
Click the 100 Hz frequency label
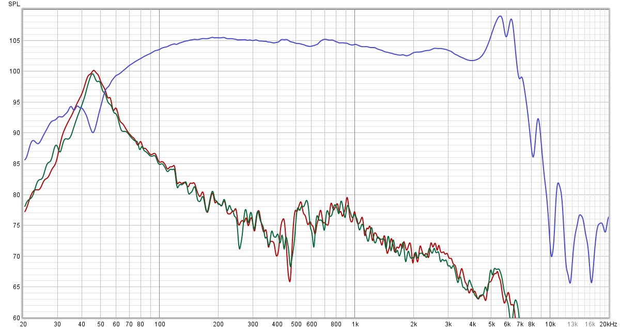click(159, 324)
